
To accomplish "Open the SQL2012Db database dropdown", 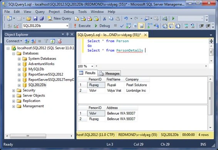I will (67, 26).
